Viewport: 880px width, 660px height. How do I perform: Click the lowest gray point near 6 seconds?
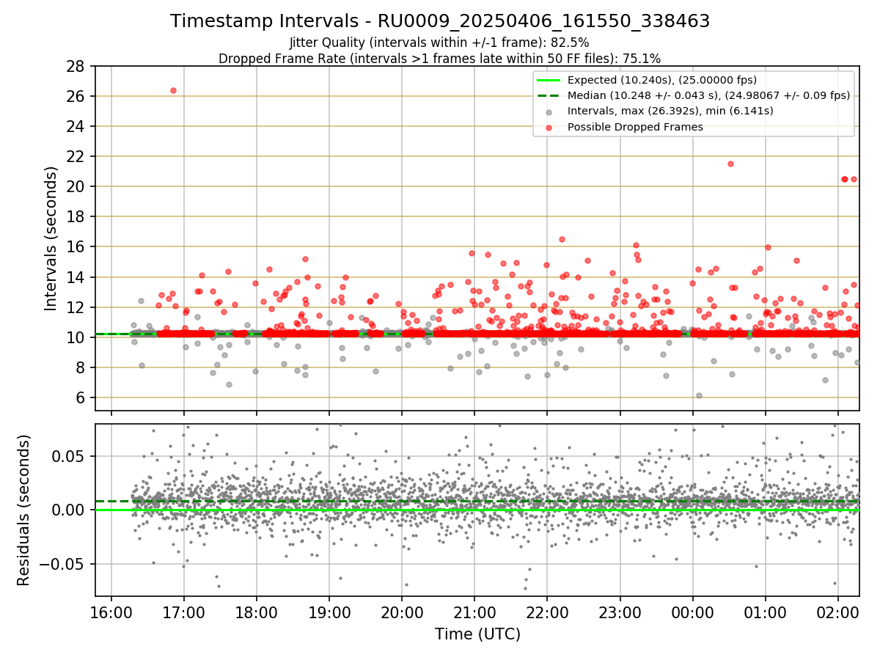(x=699, y=395)
